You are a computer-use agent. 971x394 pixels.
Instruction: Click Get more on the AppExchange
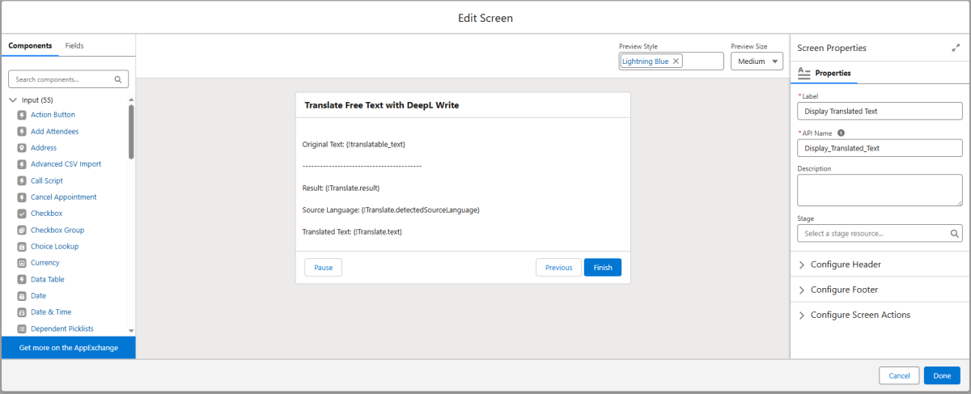(x=68, y=348)
